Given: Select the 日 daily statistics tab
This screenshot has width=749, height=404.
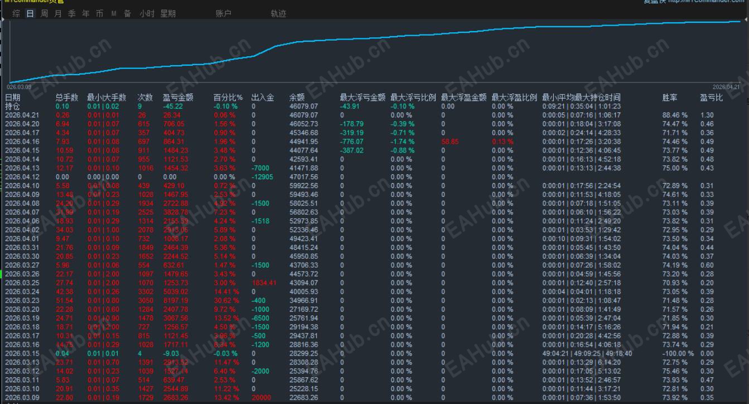Looking at the screenshot, I should tap(30, 13).
